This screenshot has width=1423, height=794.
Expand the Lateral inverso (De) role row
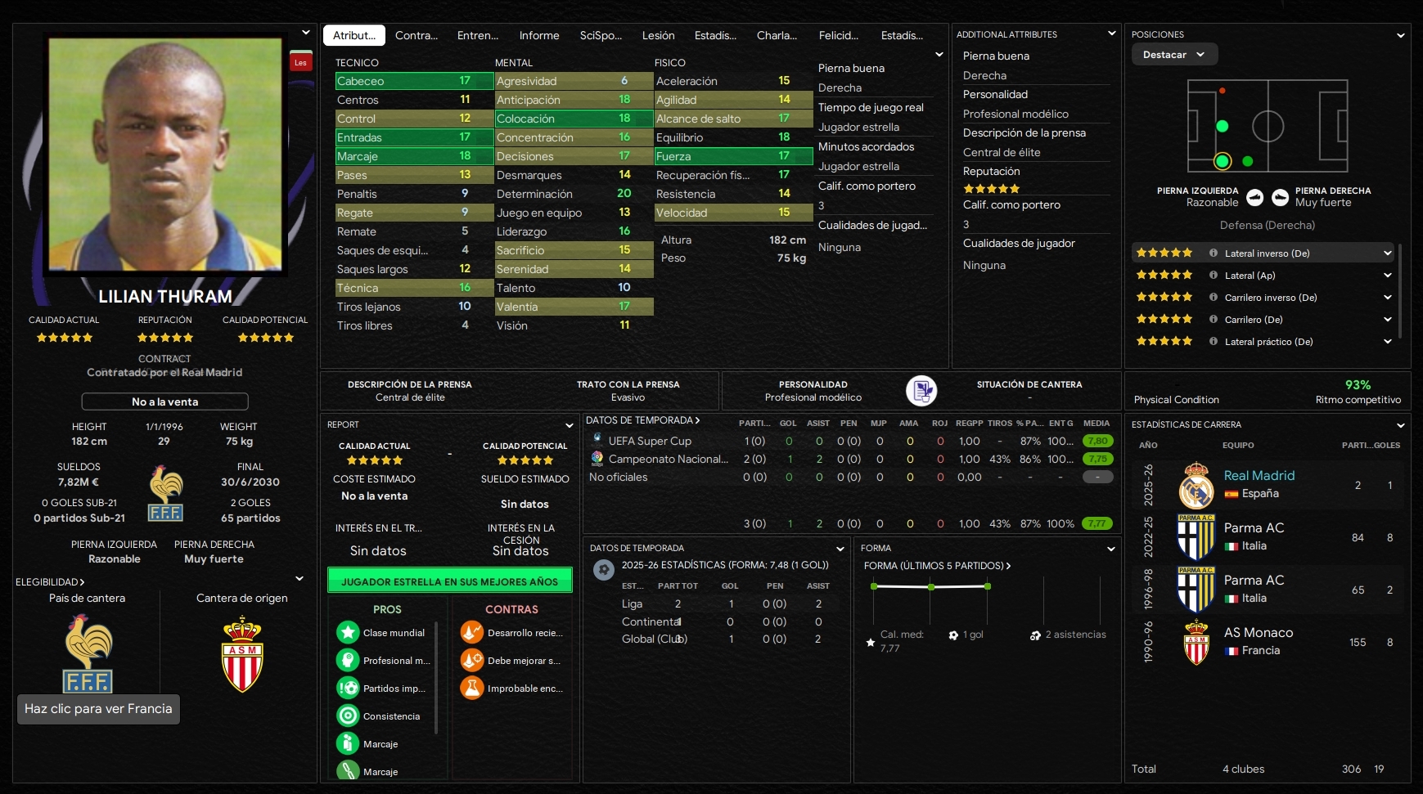[1388, 253]
